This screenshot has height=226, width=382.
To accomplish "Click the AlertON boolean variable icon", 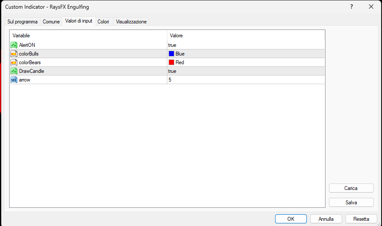I will click(14, 45).
